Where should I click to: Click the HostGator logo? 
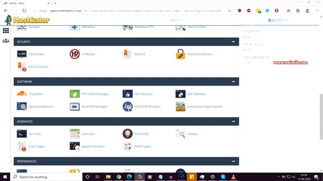27,20
